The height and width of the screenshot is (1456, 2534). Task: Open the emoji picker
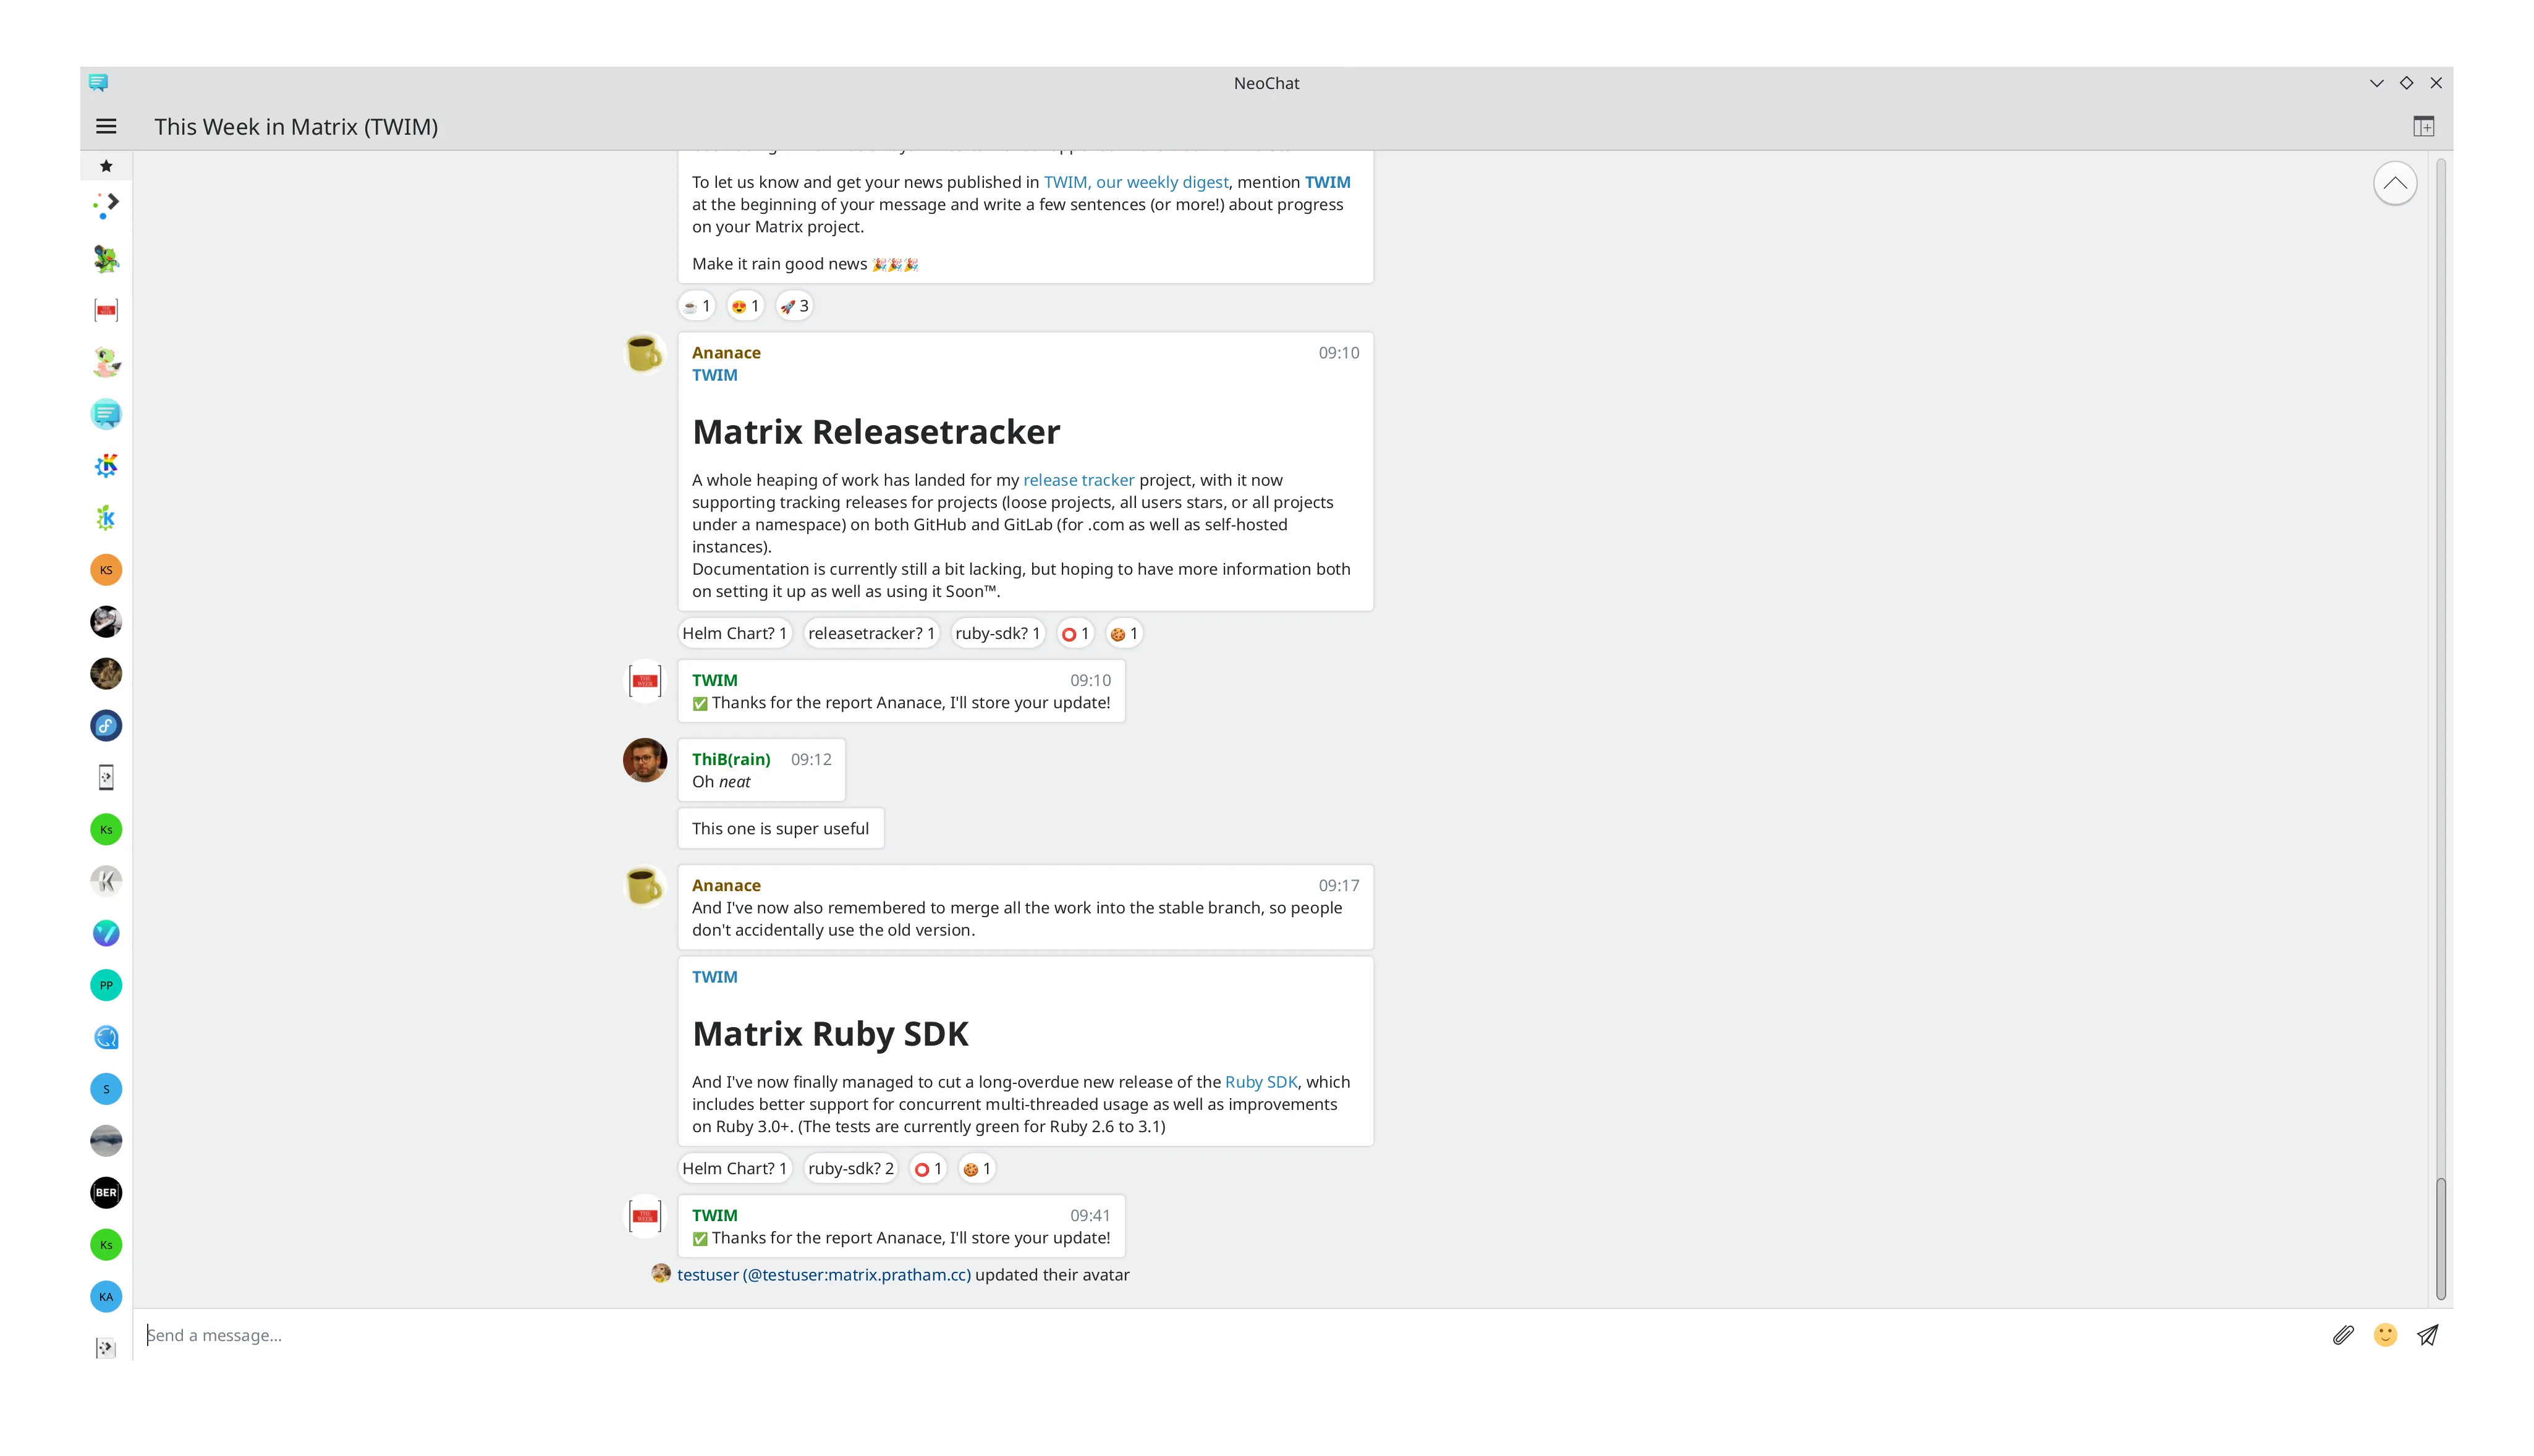coord(2385,1335)
